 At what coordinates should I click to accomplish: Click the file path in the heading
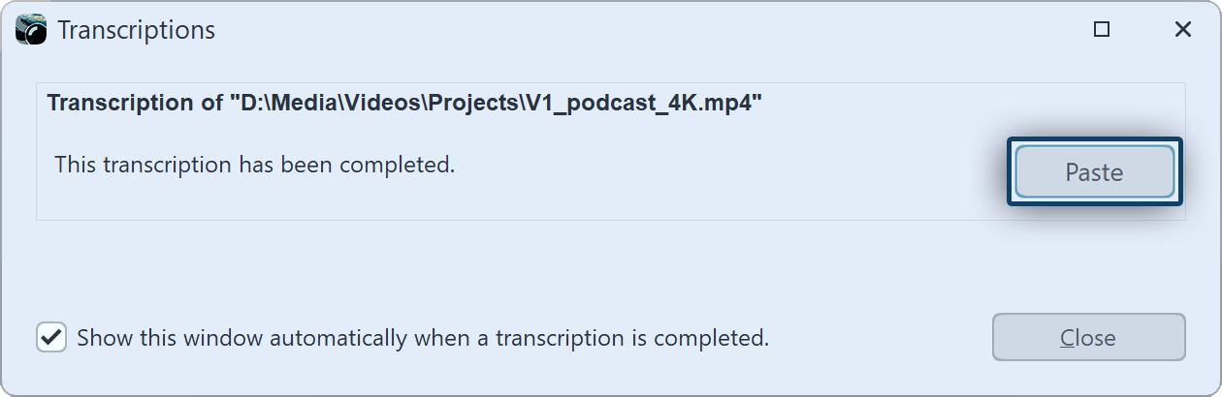tap(495, 104)
